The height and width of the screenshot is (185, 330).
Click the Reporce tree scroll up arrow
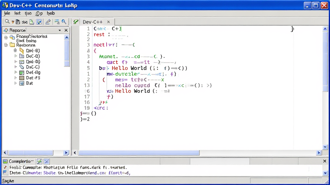click(x=67, y=37)
